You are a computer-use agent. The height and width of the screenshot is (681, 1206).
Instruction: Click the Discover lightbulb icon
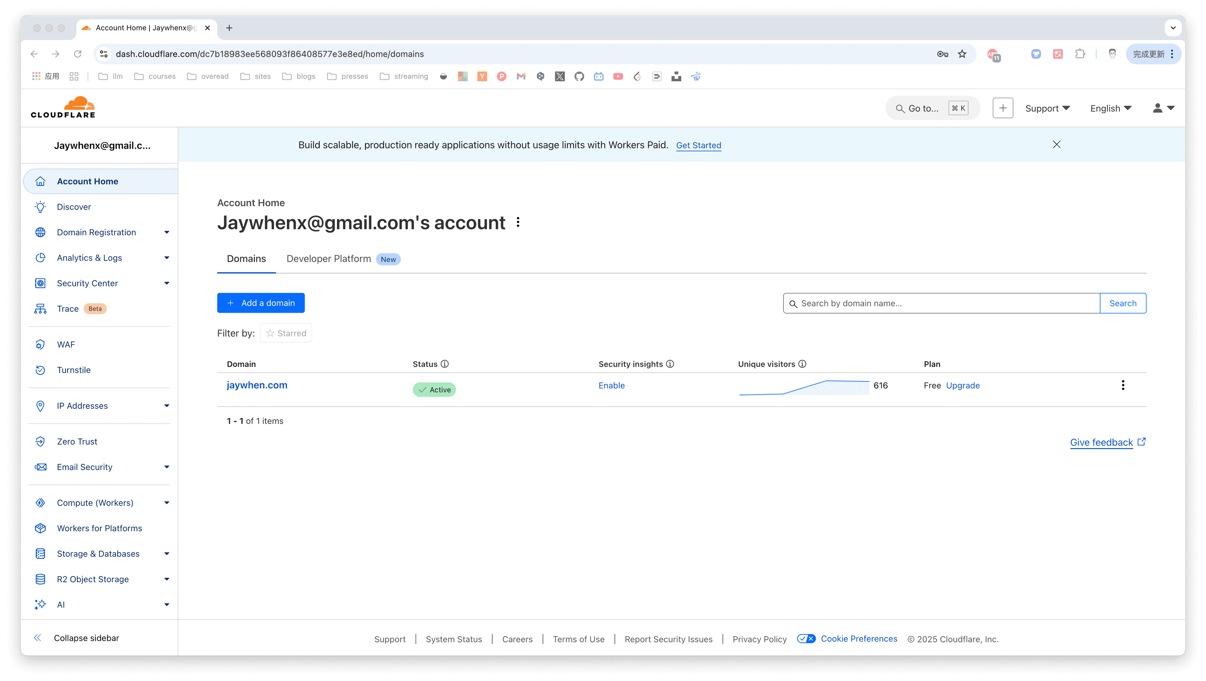pyautogui.click(x=40, y=207)
